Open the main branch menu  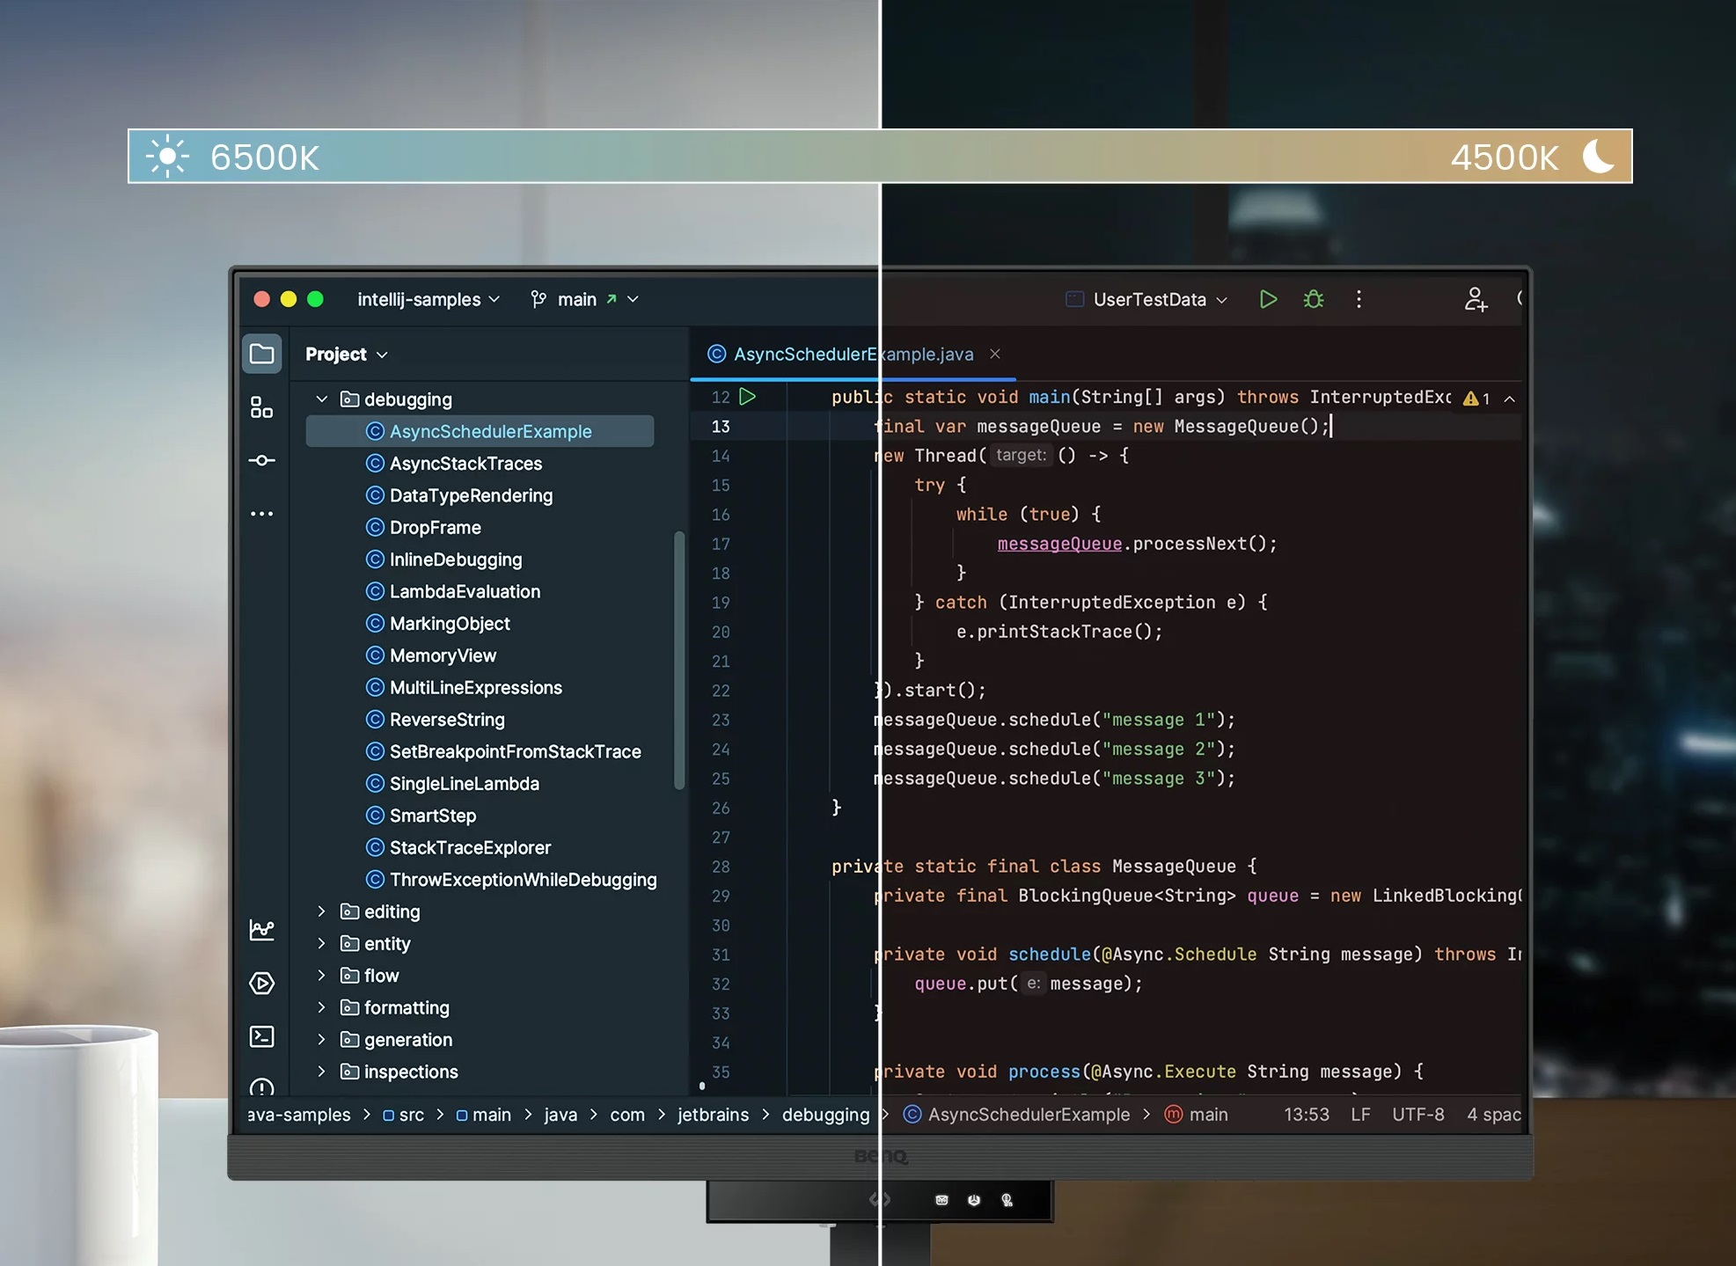click(x=585, y=299)
